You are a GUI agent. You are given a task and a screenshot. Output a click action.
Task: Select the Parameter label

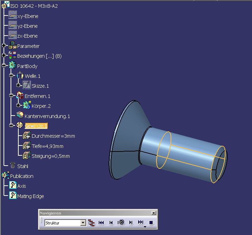(28, 46)
